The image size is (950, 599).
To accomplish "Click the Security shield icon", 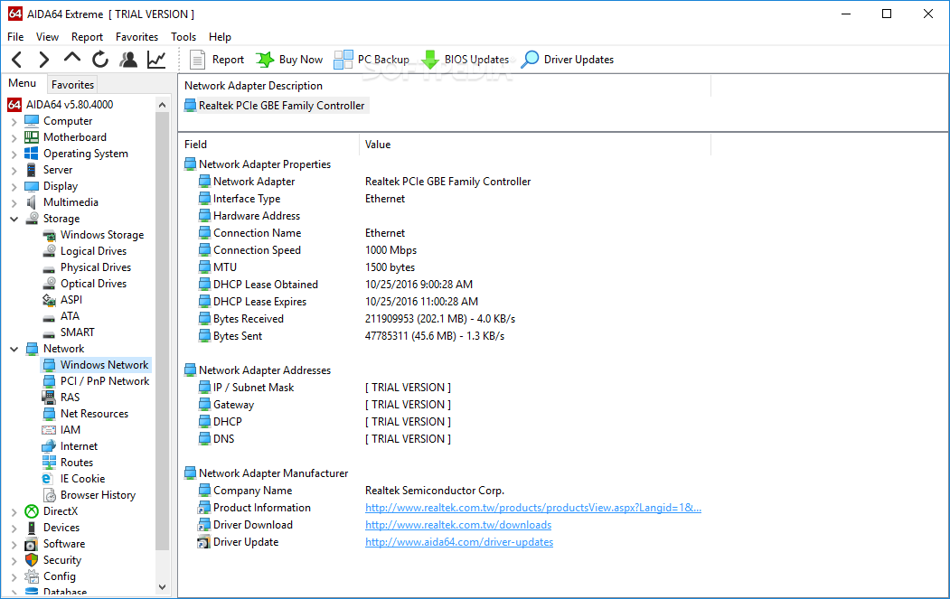I will (32, 560).
